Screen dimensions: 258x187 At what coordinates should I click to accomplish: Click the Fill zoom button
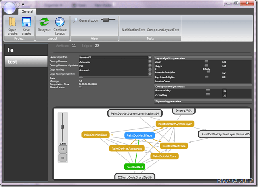(x=62, y=157)
